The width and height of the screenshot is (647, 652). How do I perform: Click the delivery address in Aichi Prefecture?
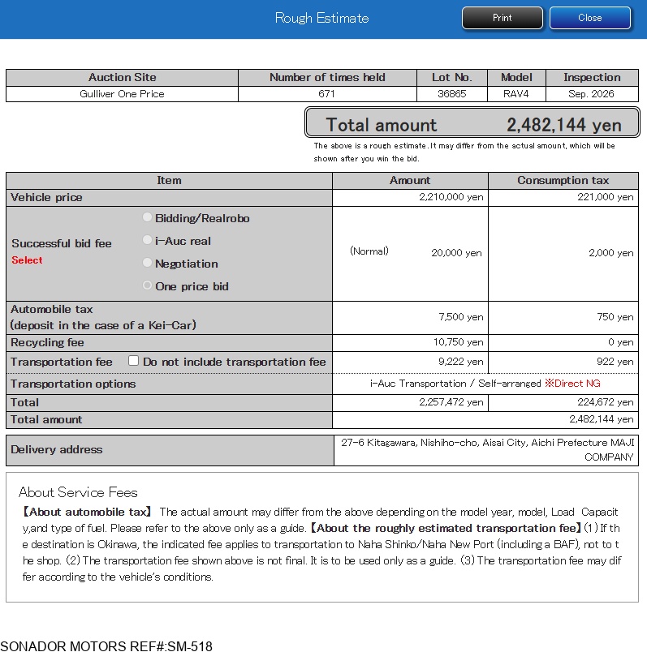pos(486,449)
